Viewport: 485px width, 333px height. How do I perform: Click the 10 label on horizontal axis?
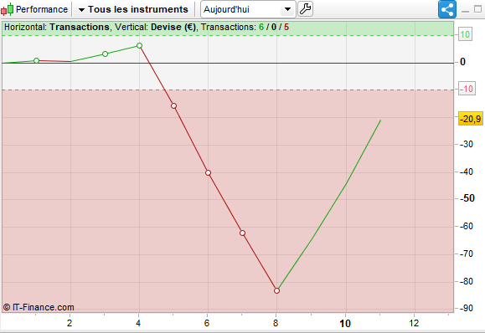[345, 324]
